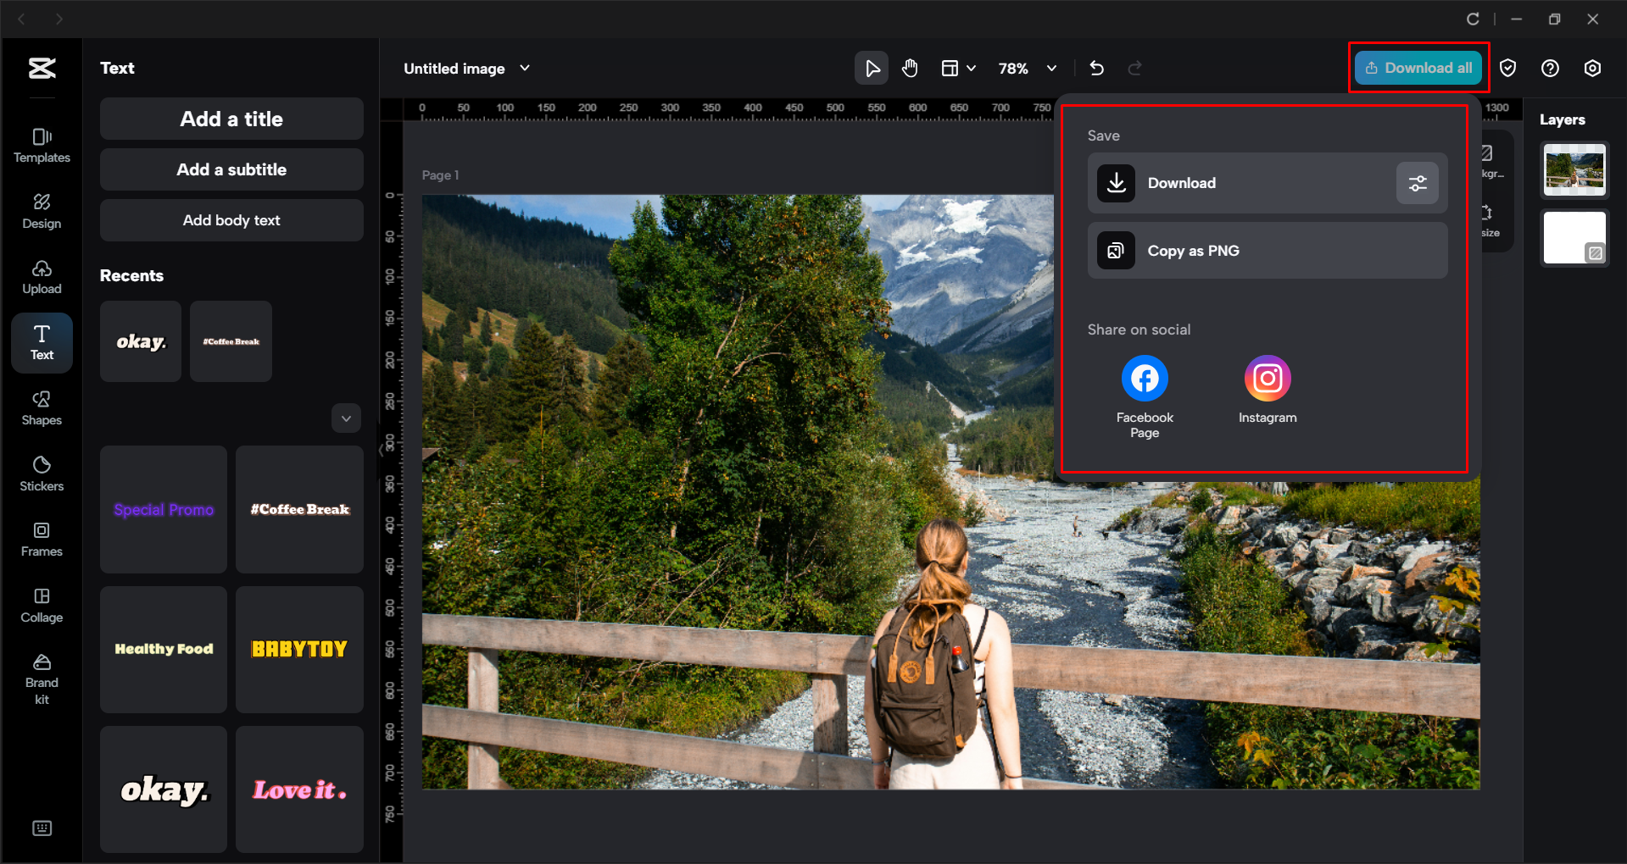This screenshot has height=864, width=1627.
Task: Open the 78% zoom level dropdown
Action: 1051,69
